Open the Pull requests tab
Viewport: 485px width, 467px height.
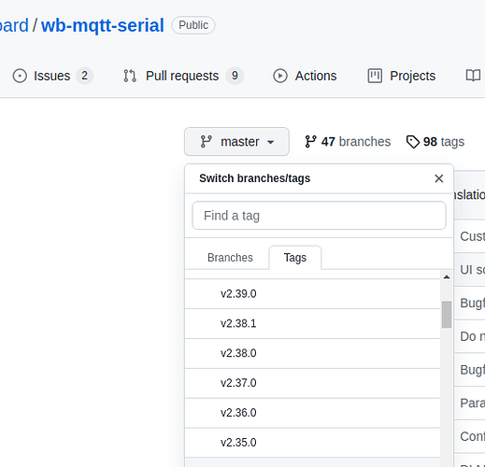click(183, 76)
